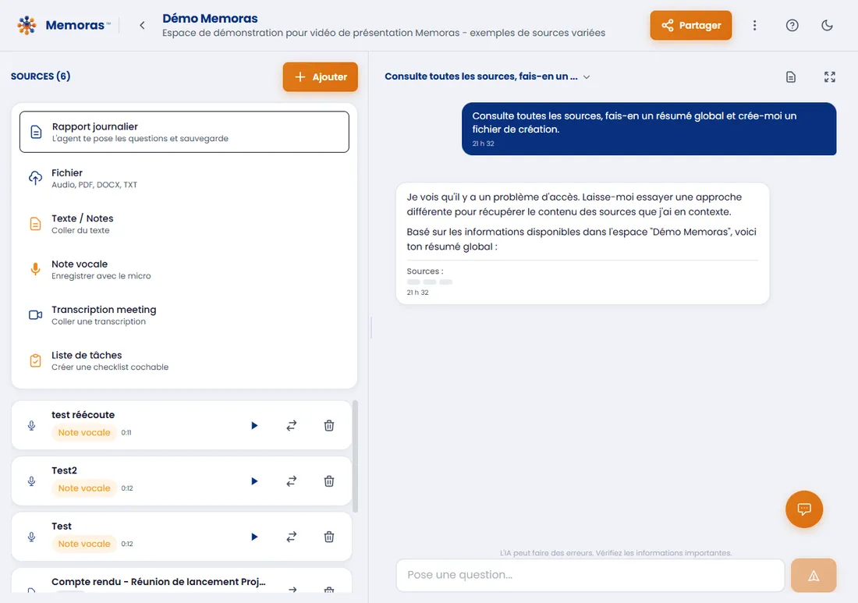Expand chat to fullscreen
858x603 pixels.
[x=830, y=77]
